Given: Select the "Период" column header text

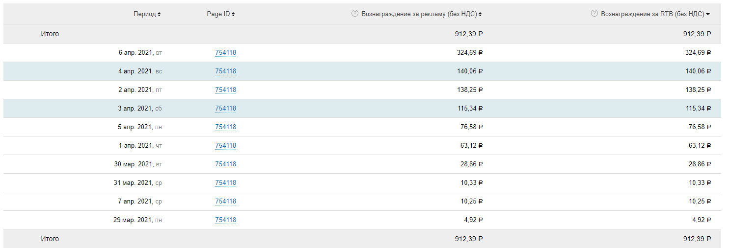Looking at the screenshot, I should [x=145, y=14].
